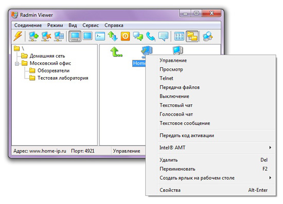Choose Текстовый чат in the context menu
This screenshot has height=204, width=283.
click(211, 105)
